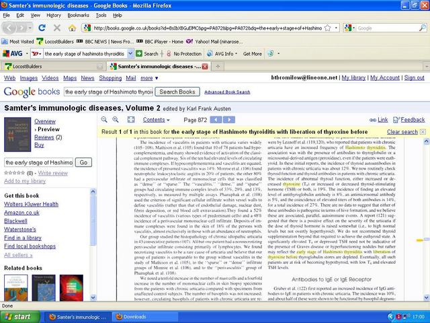This screenshot has width=430, height=323.
Task: Click AVG toolbar Search button
Action: [147, 54]
